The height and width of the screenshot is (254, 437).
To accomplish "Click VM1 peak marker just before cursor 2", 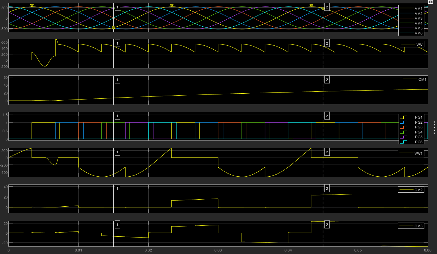I will 311,6.
